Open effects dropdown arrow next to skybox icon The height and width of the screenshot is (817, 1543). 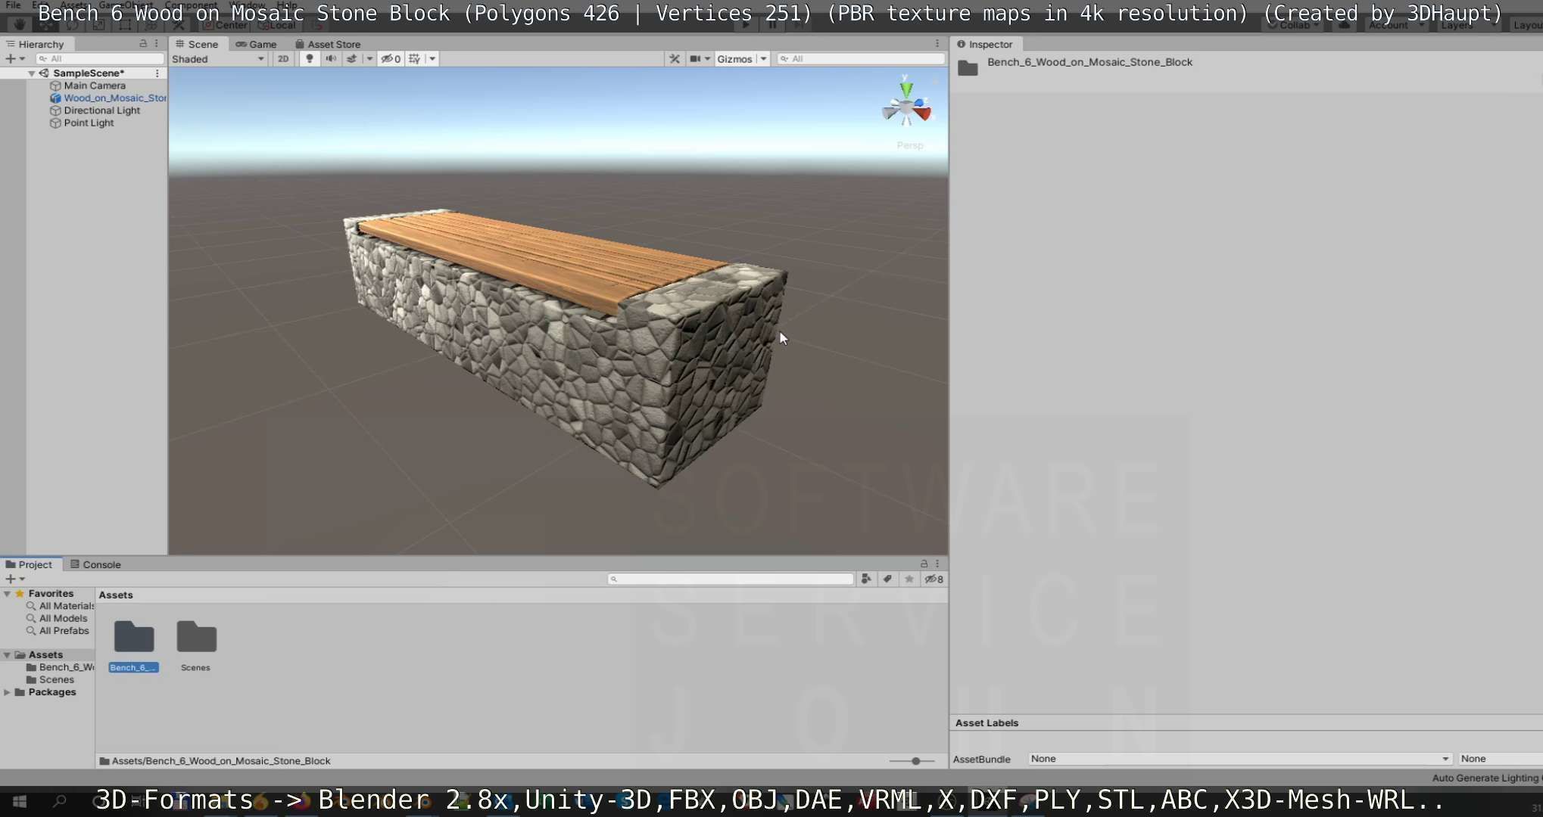[369, 58]
